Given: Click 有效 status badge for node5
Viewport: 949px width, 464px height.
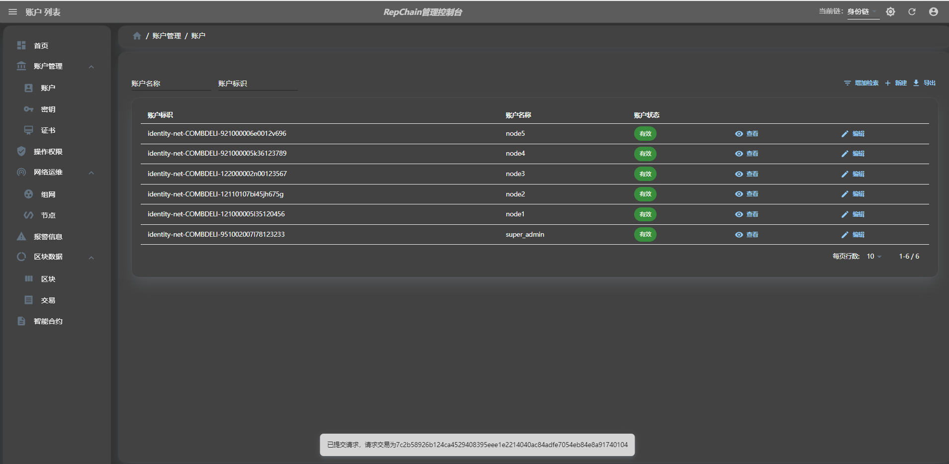Looking at the screenshot, I should 645,134.
